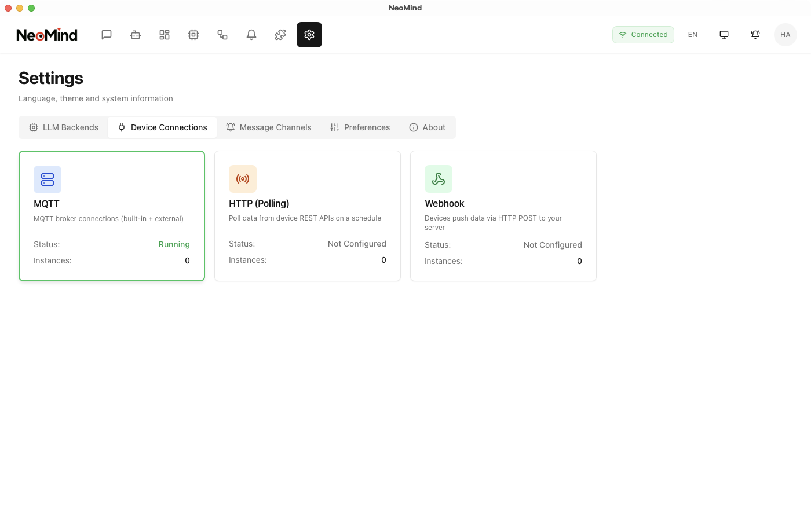811x521 pixels.
Task: Click the device chip icon in navbar
Action: click(193, 35)
